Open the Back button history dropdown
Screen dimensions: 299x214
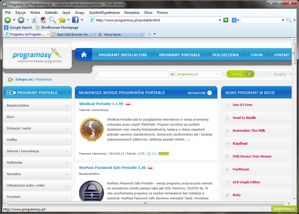pos(14,20)
